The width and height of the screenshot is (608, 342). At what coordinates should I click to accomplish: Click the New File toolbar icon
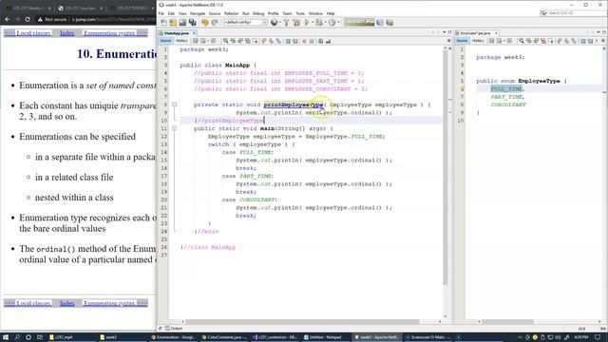pyautogui.click(x=163, y=23)
